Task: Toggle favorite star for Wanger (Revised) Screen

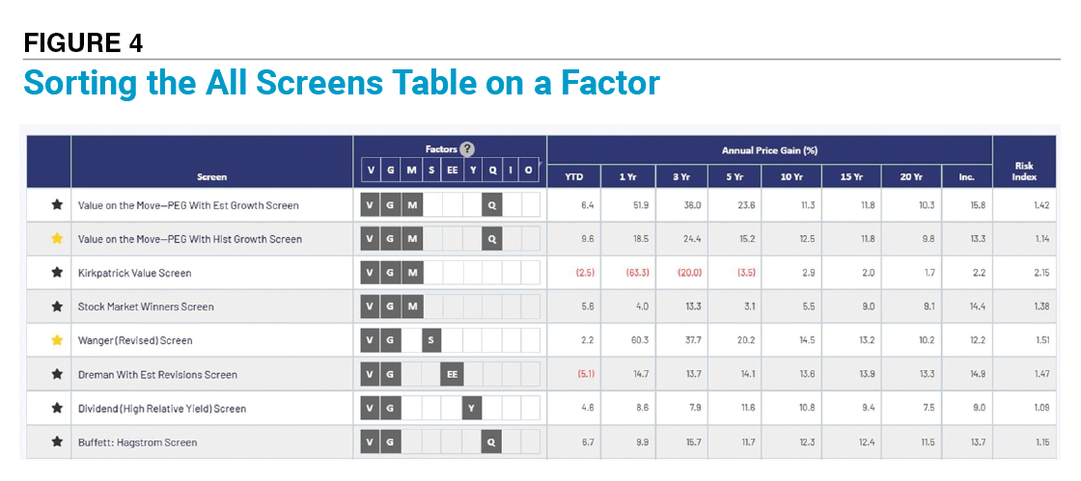Action: tap(57, 340)
